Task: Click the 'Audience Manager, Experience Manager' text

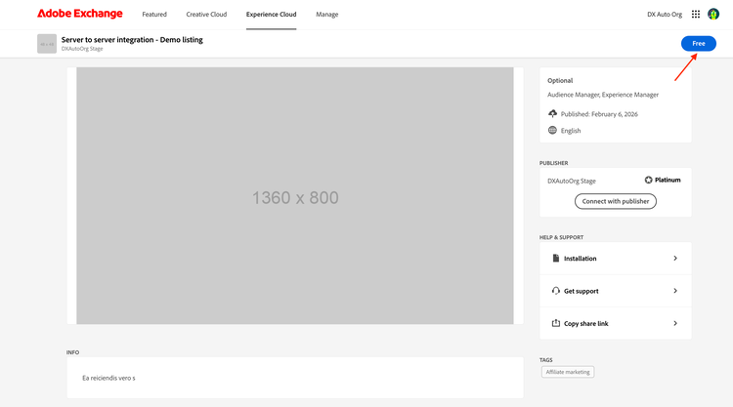Action: (603, 95)
